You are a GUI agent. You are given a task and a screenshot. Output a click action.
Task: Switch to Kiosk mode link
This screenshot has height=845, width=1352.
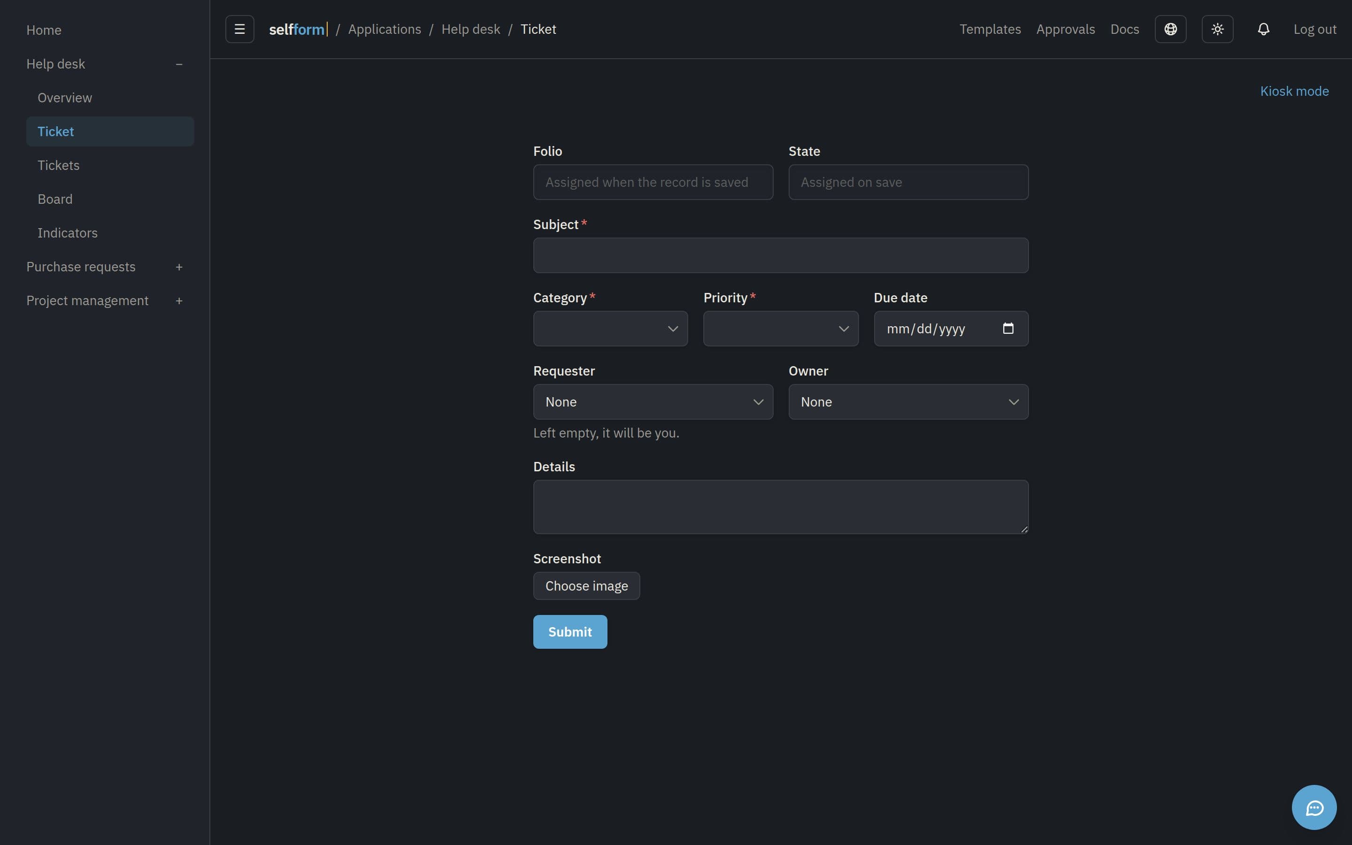click(1294, 91)
